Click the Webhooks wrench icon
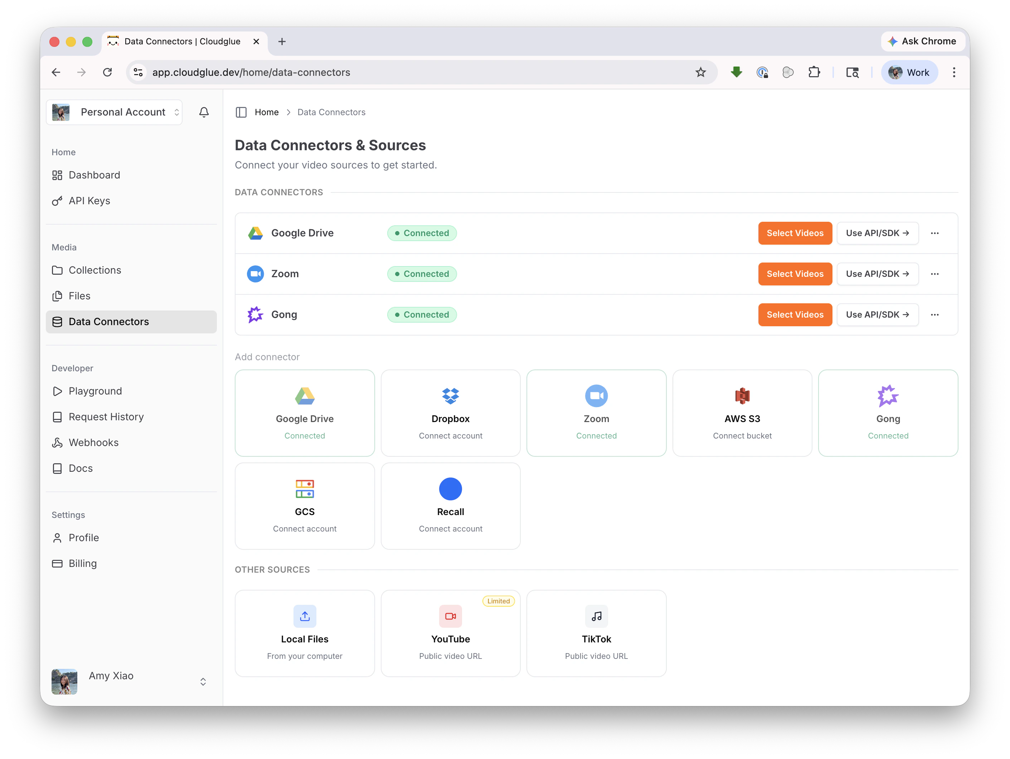 click(57, 442)
